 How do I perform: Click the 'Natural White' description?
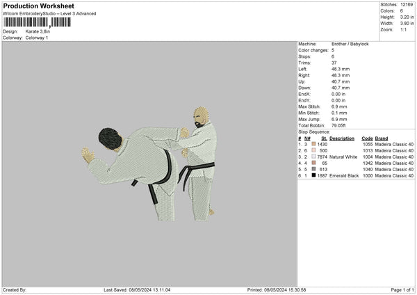(343, 157)
